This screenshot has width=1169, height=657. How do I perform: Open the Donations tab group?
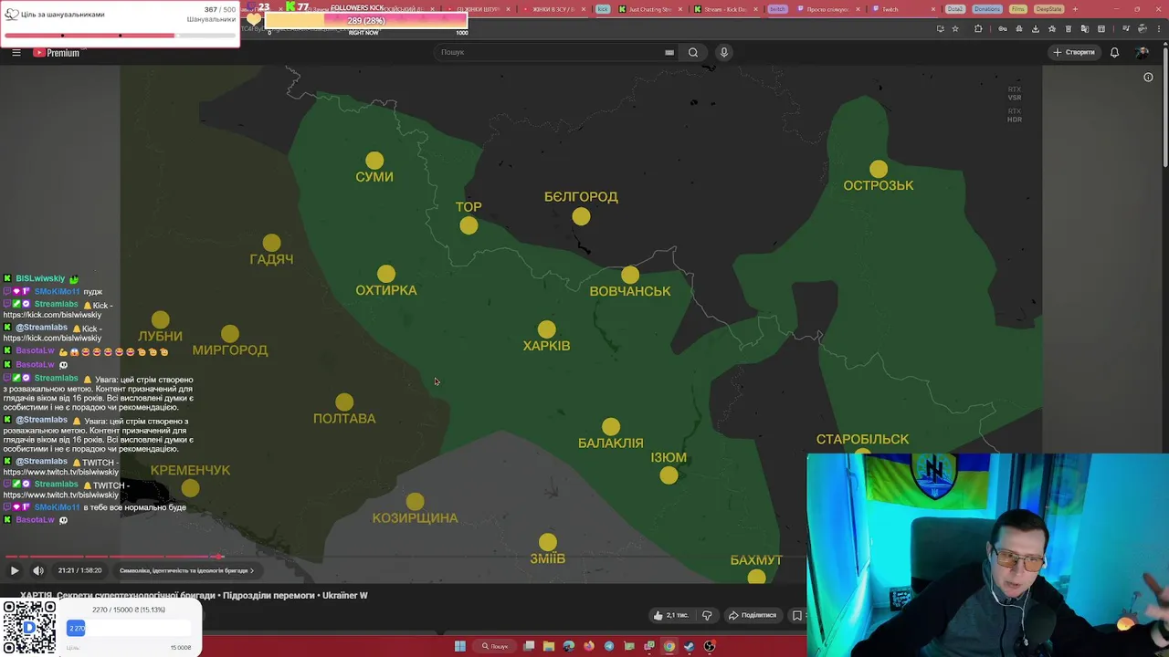[x=986, y=9]
